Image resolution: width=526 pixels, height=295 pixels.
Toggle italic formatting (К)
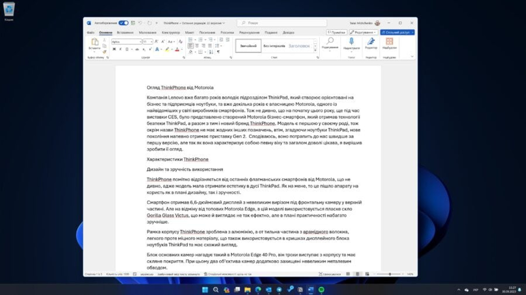(120, 49)
